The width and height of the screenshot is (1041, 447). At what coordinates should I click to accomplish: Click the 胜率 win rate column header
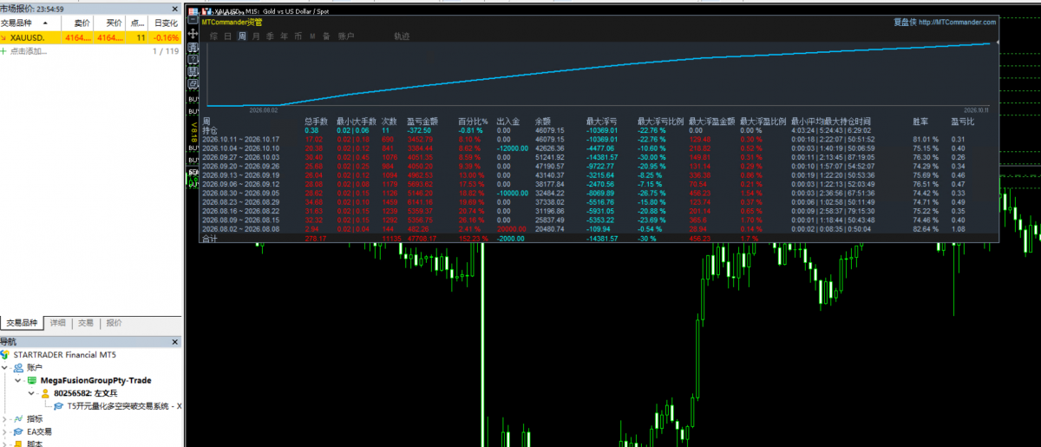click(x=920, y=122)
